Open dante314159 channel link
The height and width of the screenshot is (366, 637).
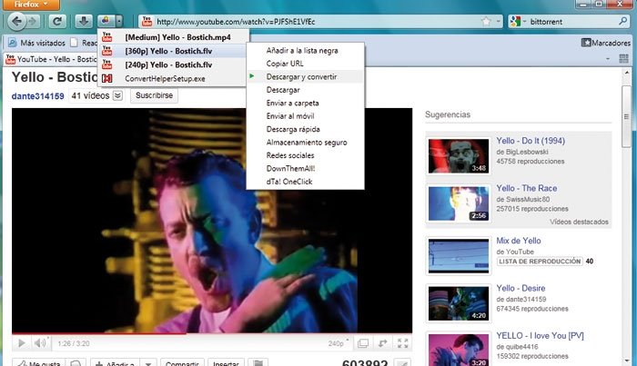38,96
